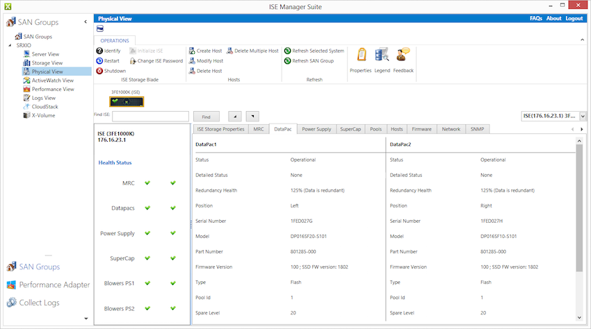Click the scroll up arrow in DataPac panel
Screen dimensions: 591x329
coord(579,140)
